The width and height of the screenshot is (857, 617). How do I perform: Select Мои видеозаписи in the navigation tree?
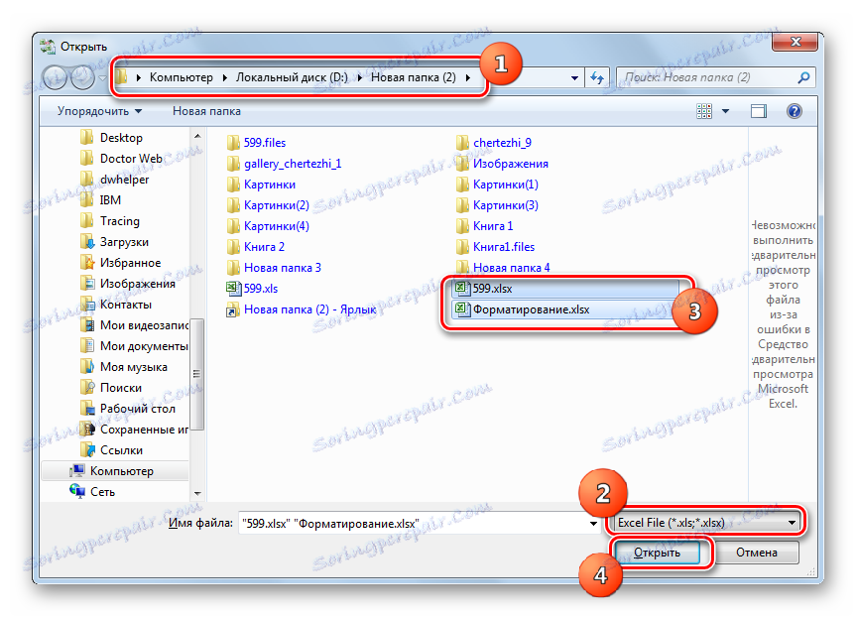point(144,325)
